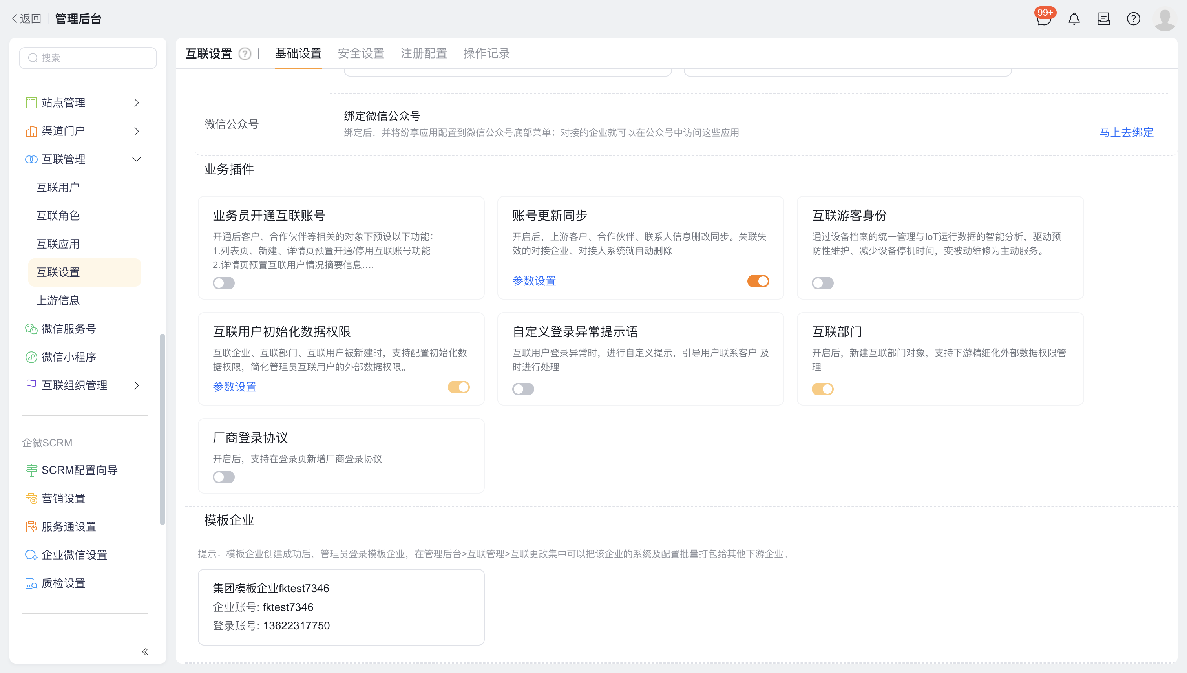The width and height of the screenshot is (1187, 673).
Task: Click the SCRM配置向导 signpost icon
Action: point(31,470)
